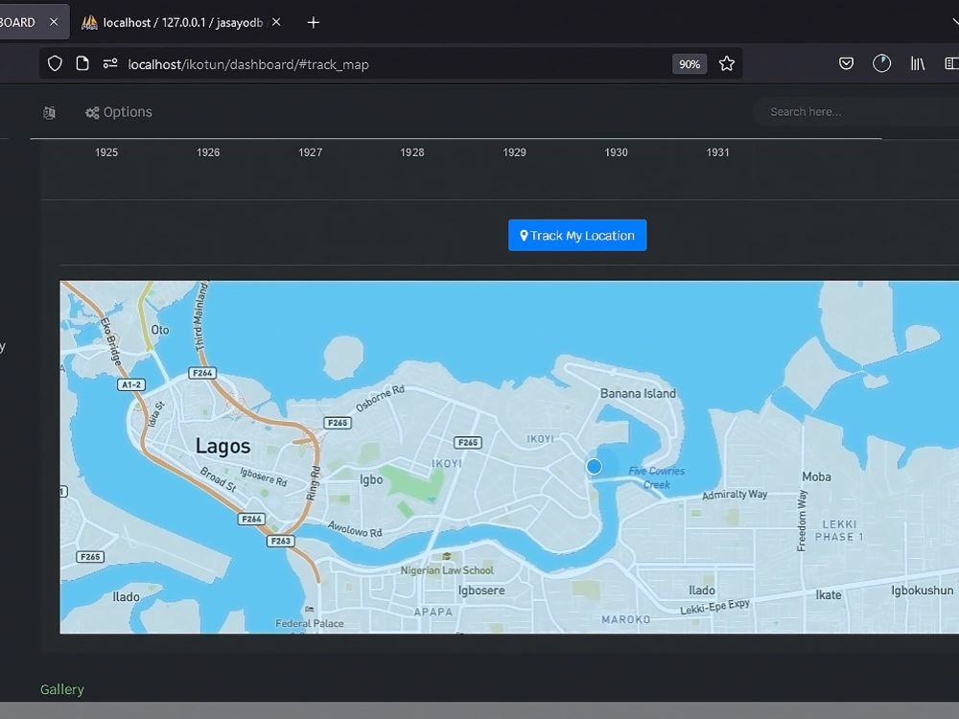Click the A1-2 route shield
959x719 pixels.
pos(131,384)
